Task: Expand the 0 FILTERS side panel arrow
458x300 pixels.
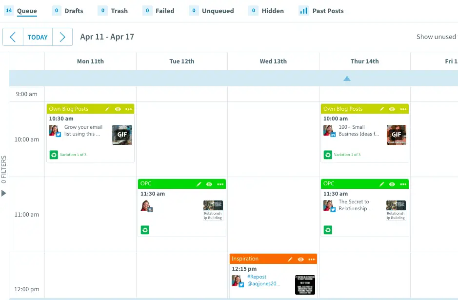Action: (3, 193)
